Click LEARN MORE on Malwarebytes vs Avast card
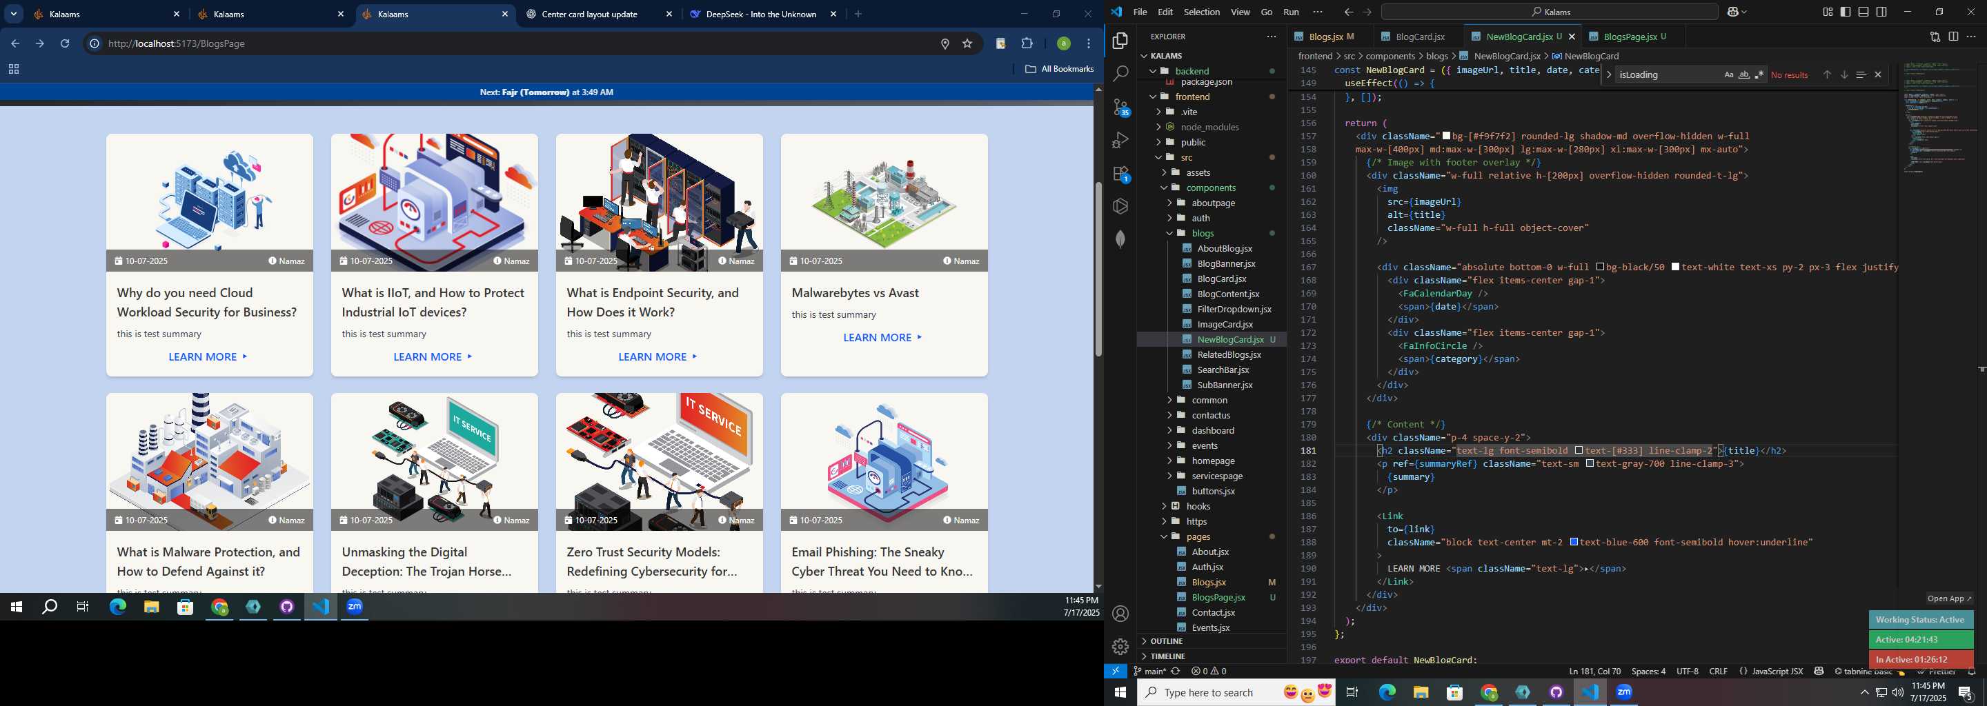1987x706 pixels. [x=883, y=338]
